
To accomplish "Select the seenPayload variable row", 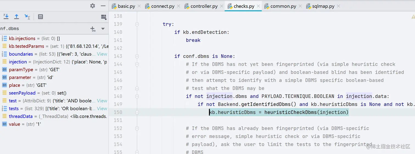I will pos(54,93).
